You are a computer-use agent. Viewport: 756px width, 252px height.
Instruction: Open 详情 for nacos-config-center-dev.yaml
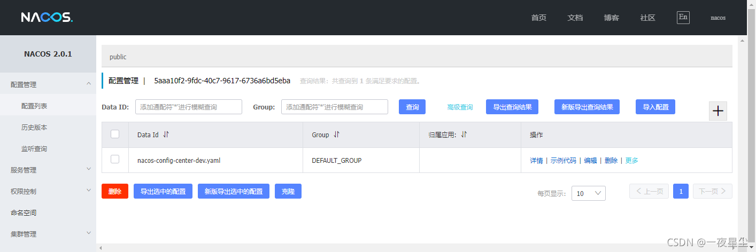536,160
